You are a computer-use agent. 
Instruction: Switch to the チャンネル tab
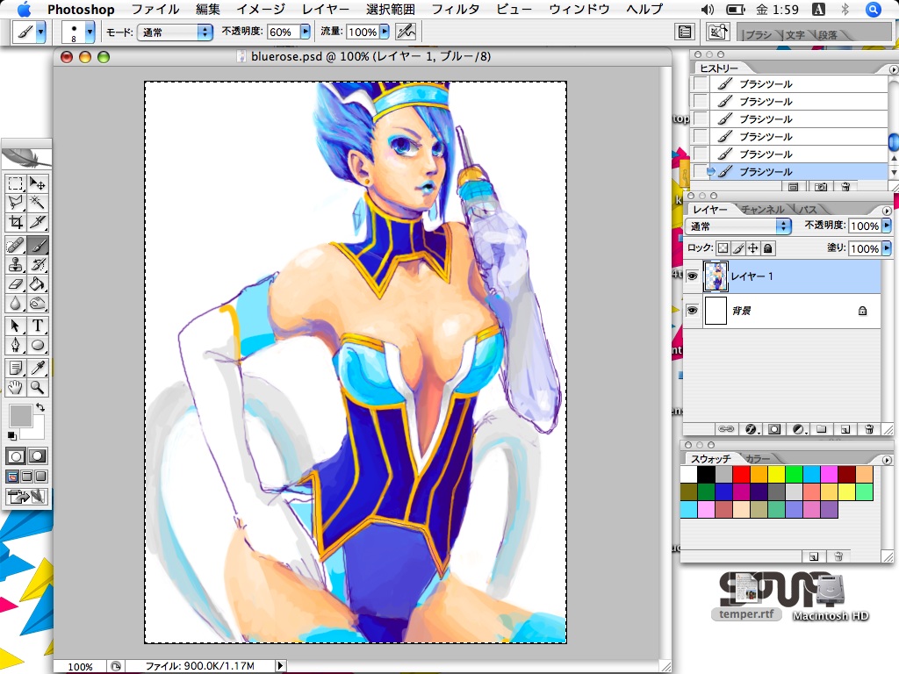762,209
